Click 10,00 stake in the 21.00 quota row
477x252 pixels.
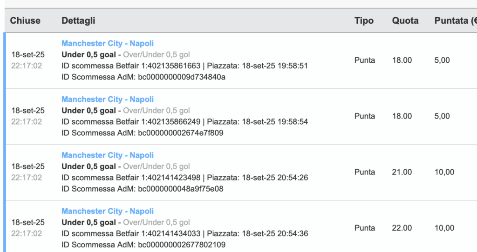click(444, 172)
